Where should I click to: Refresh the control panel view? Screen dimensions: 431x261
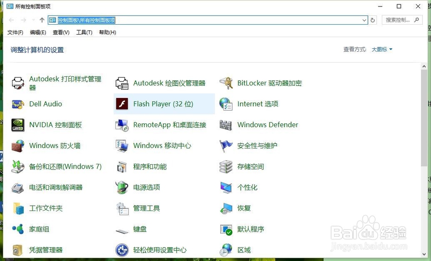coord(373,20)
